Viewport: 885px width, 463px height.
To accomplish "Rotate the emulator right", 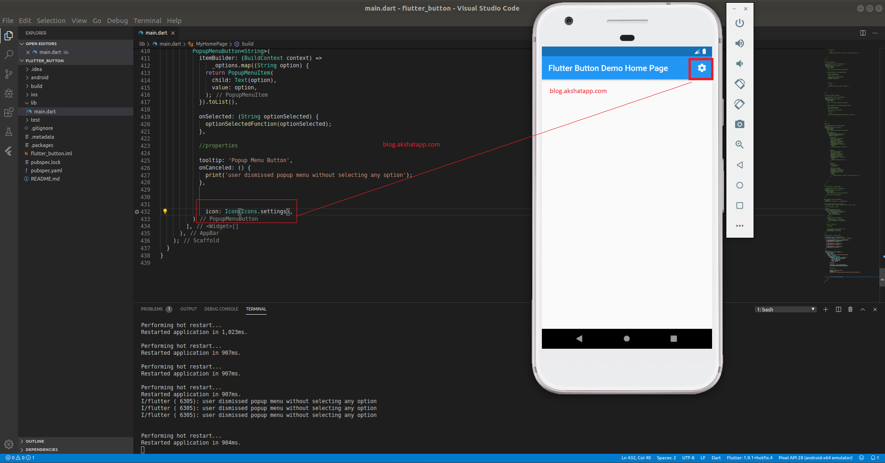I will pos(740,104).
